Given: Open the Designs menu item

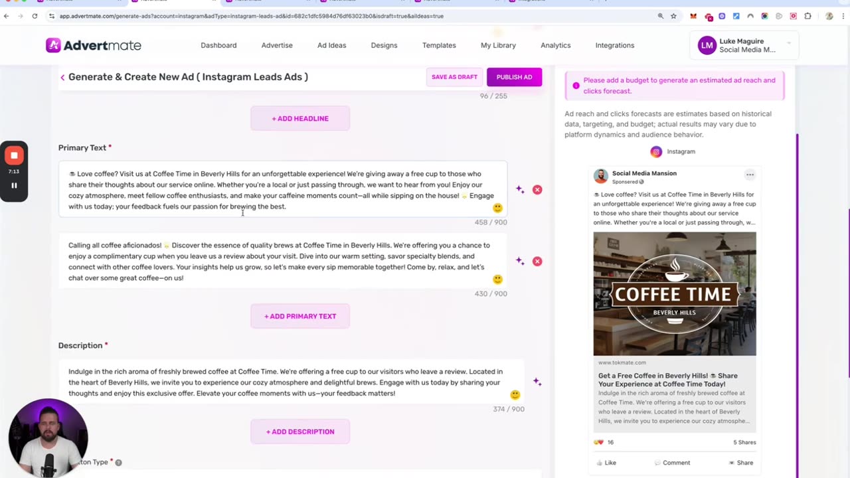Looking at the screenshot, I should (384, 45).
